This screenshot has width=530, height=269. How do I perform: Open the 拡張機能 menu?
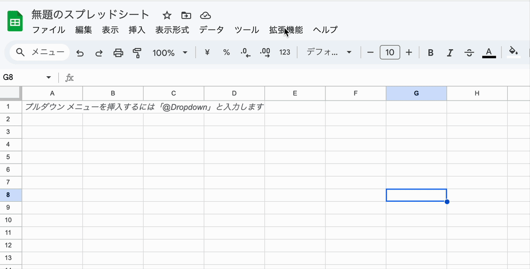tap(286, 30)
